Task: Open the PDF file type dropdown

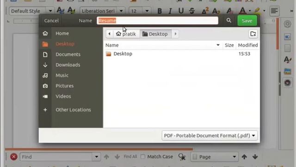Action: [210, 135]
